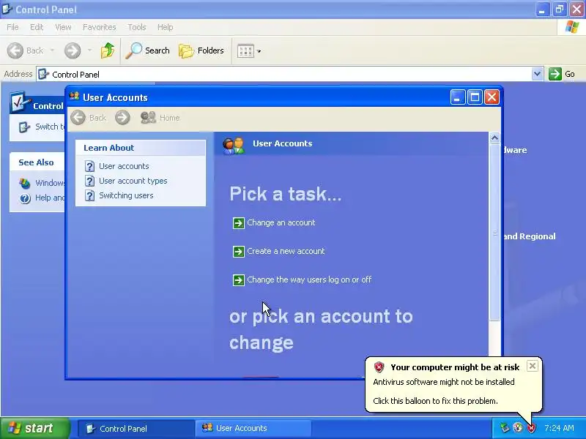Click the User Accounts header people icon

(x=234, y=146)
